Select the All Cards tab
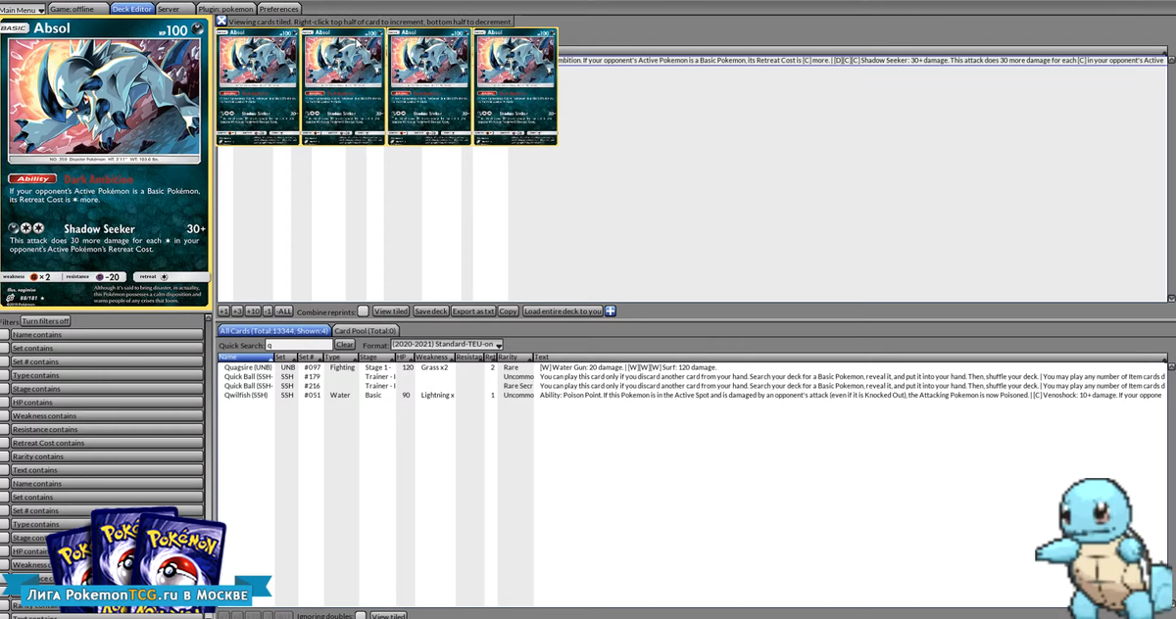 coord(273,331)
